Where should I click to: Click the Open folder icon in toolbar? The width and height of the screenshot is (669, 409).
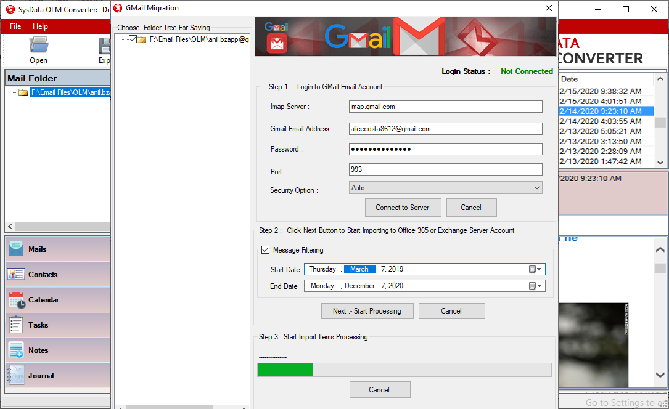pos(38,45)
